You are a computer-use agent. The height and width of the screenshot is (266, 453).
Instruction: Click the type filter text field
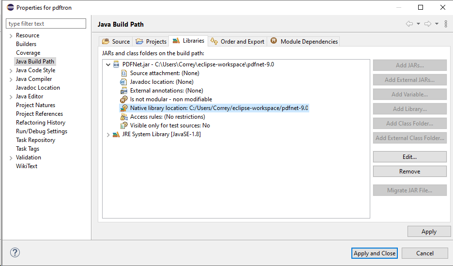(46, 24)
